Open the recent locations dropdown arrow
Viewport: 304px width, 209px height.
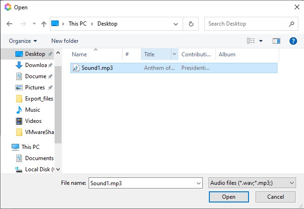click(x=34, y=24)
